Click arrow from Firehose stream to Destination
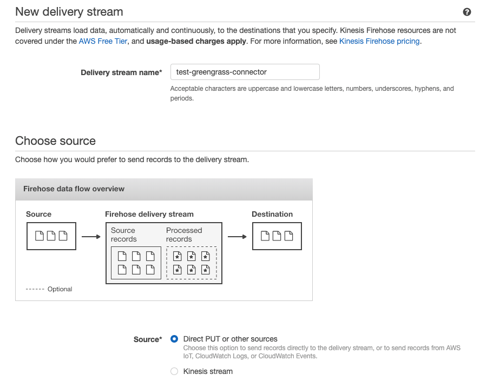The image size is (493, 388). point(237,237)
